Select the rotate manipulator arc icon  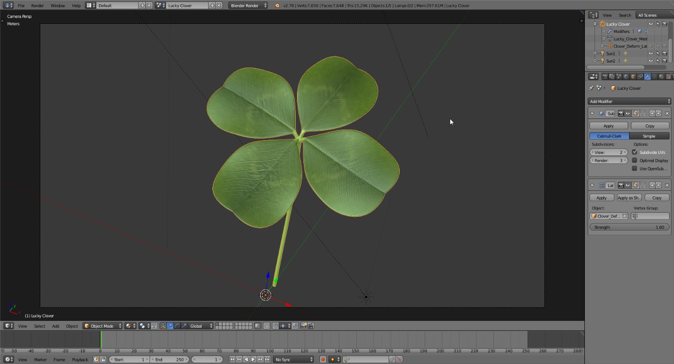(x=177, y=326)
